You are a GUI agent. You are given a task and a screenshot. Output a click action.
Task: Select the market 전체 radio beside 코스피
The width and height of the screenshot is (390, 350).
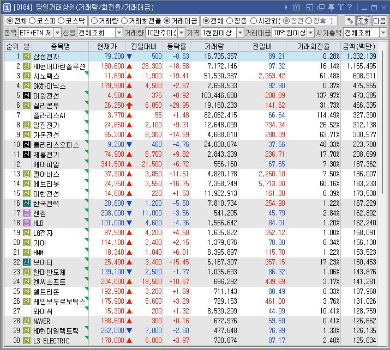(9, 21)
